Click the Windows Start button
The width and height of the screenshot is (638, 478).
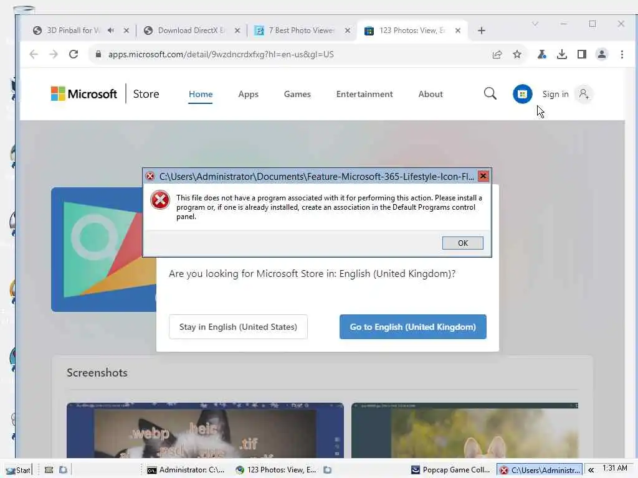click(18, 470)
